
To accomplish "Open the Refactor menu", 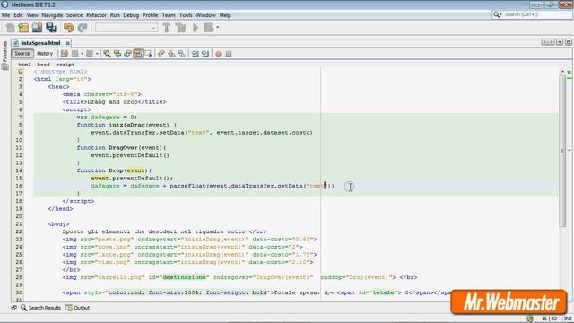I will (96, 15).
